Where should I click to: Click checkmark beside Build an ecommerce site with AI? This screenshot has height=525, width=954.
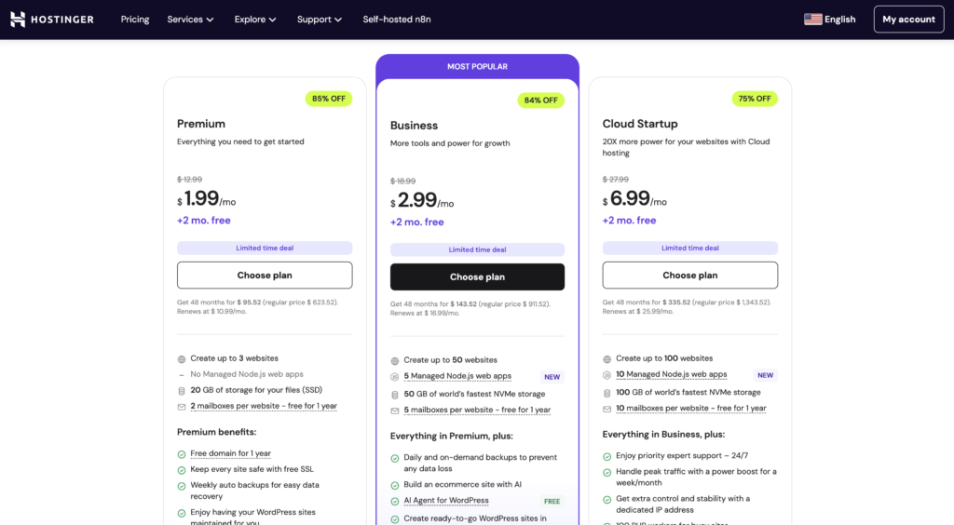[395, 485]
